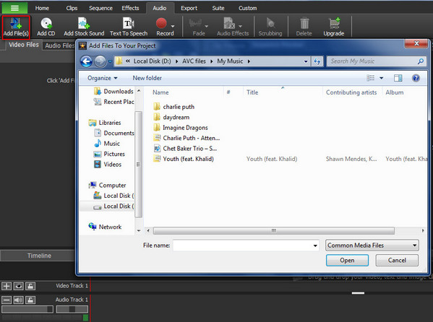Screen dimensions: 433x322
Task: Toggle lock on Video Track 1
Action: 30,286
